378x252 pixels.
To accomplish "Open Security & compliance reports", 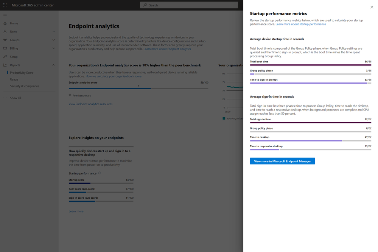I will (24, 86).
